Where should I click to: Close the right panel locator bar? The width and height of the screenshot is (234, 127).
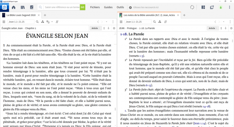coord(231,28)
